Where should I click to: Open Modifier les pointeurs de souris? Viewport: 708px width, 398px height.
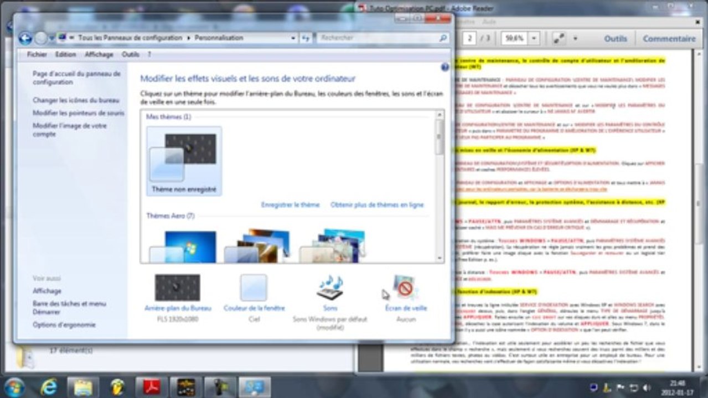click(x=79, y=113)
